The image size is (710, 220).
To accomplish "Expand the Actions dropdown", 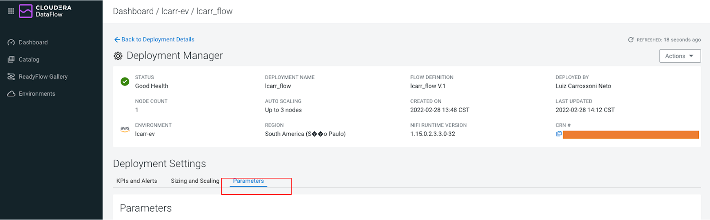I will click(680, 56).
